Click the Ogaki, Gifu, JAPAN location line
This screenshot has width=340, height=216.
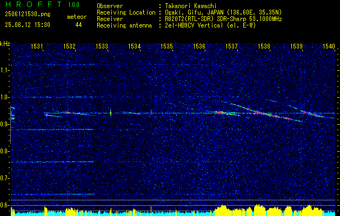(x=222, y=12)
